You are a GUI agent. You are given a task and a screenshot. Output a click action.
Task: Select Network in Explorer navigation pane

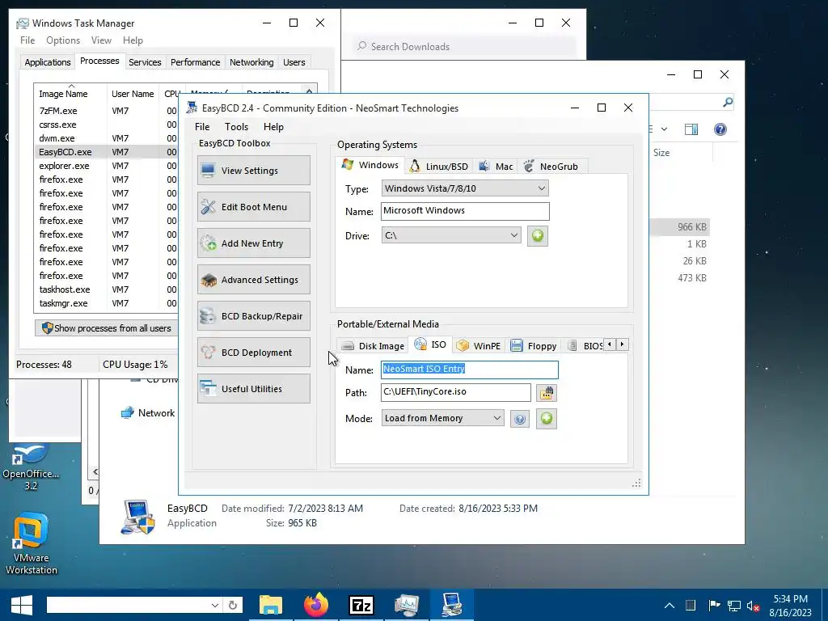(148, 413)
